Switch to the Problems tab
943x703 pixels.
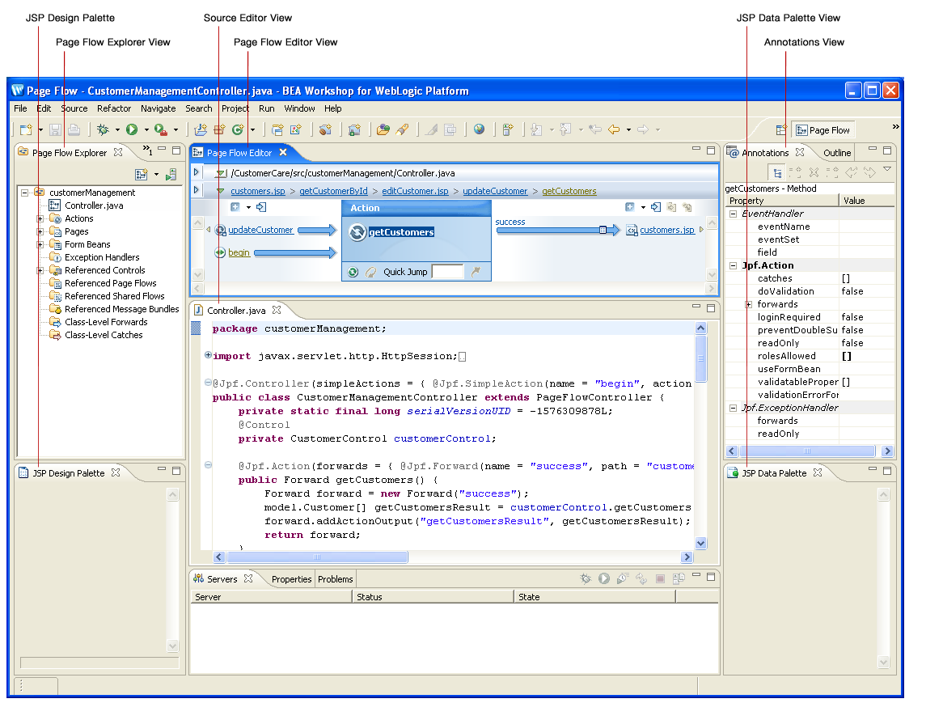coord(336,579)
